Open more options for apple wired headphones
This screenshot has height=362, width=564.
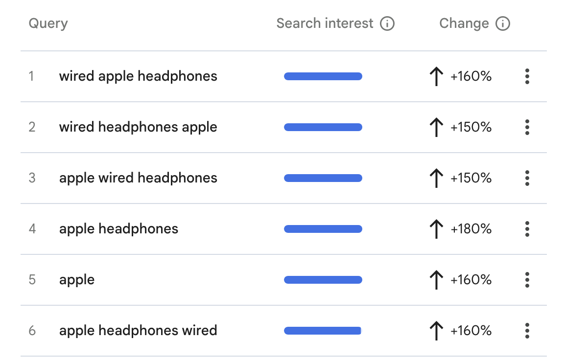[x=527, y=178]
